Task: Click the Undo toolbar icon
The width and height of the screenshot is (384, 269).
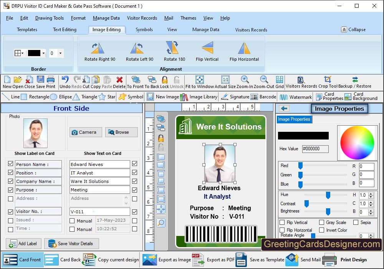Action: tap(65, 80)
